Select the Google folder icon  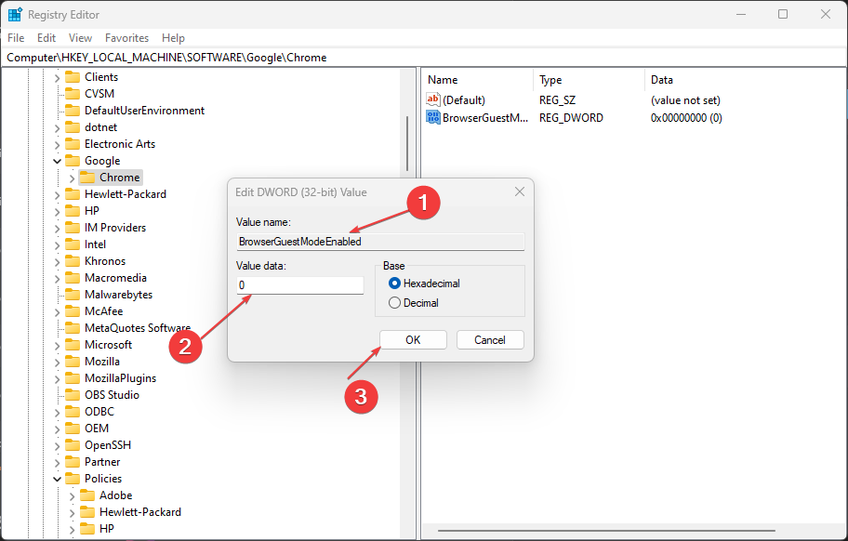[x=73, y=161]
